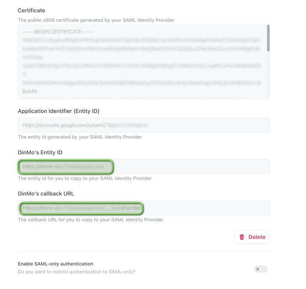Click the 'callback URL for you to copy' hint
Screen dimensions: 306x289
[x=90, y=220]
